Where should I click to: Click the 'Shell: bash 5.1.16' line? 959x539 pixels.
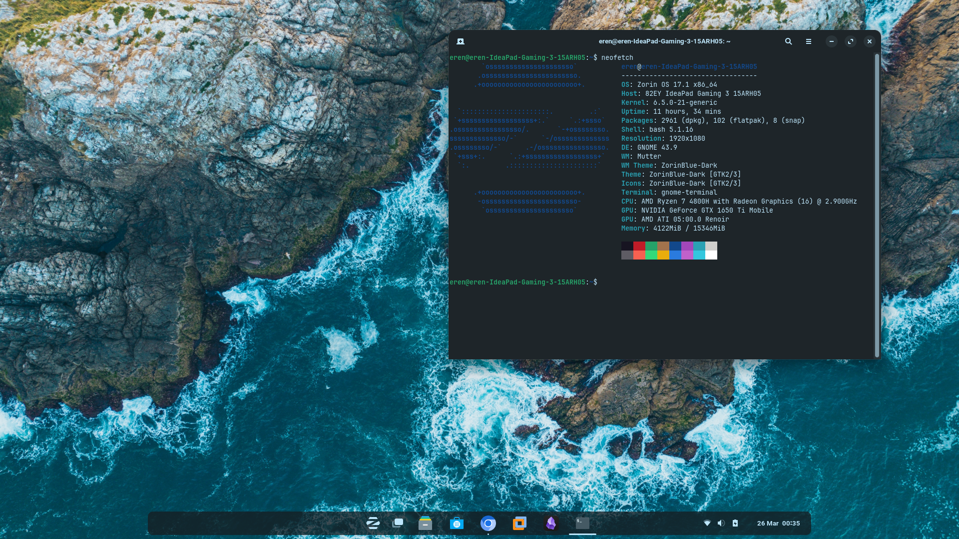click(x=657, y=129)
